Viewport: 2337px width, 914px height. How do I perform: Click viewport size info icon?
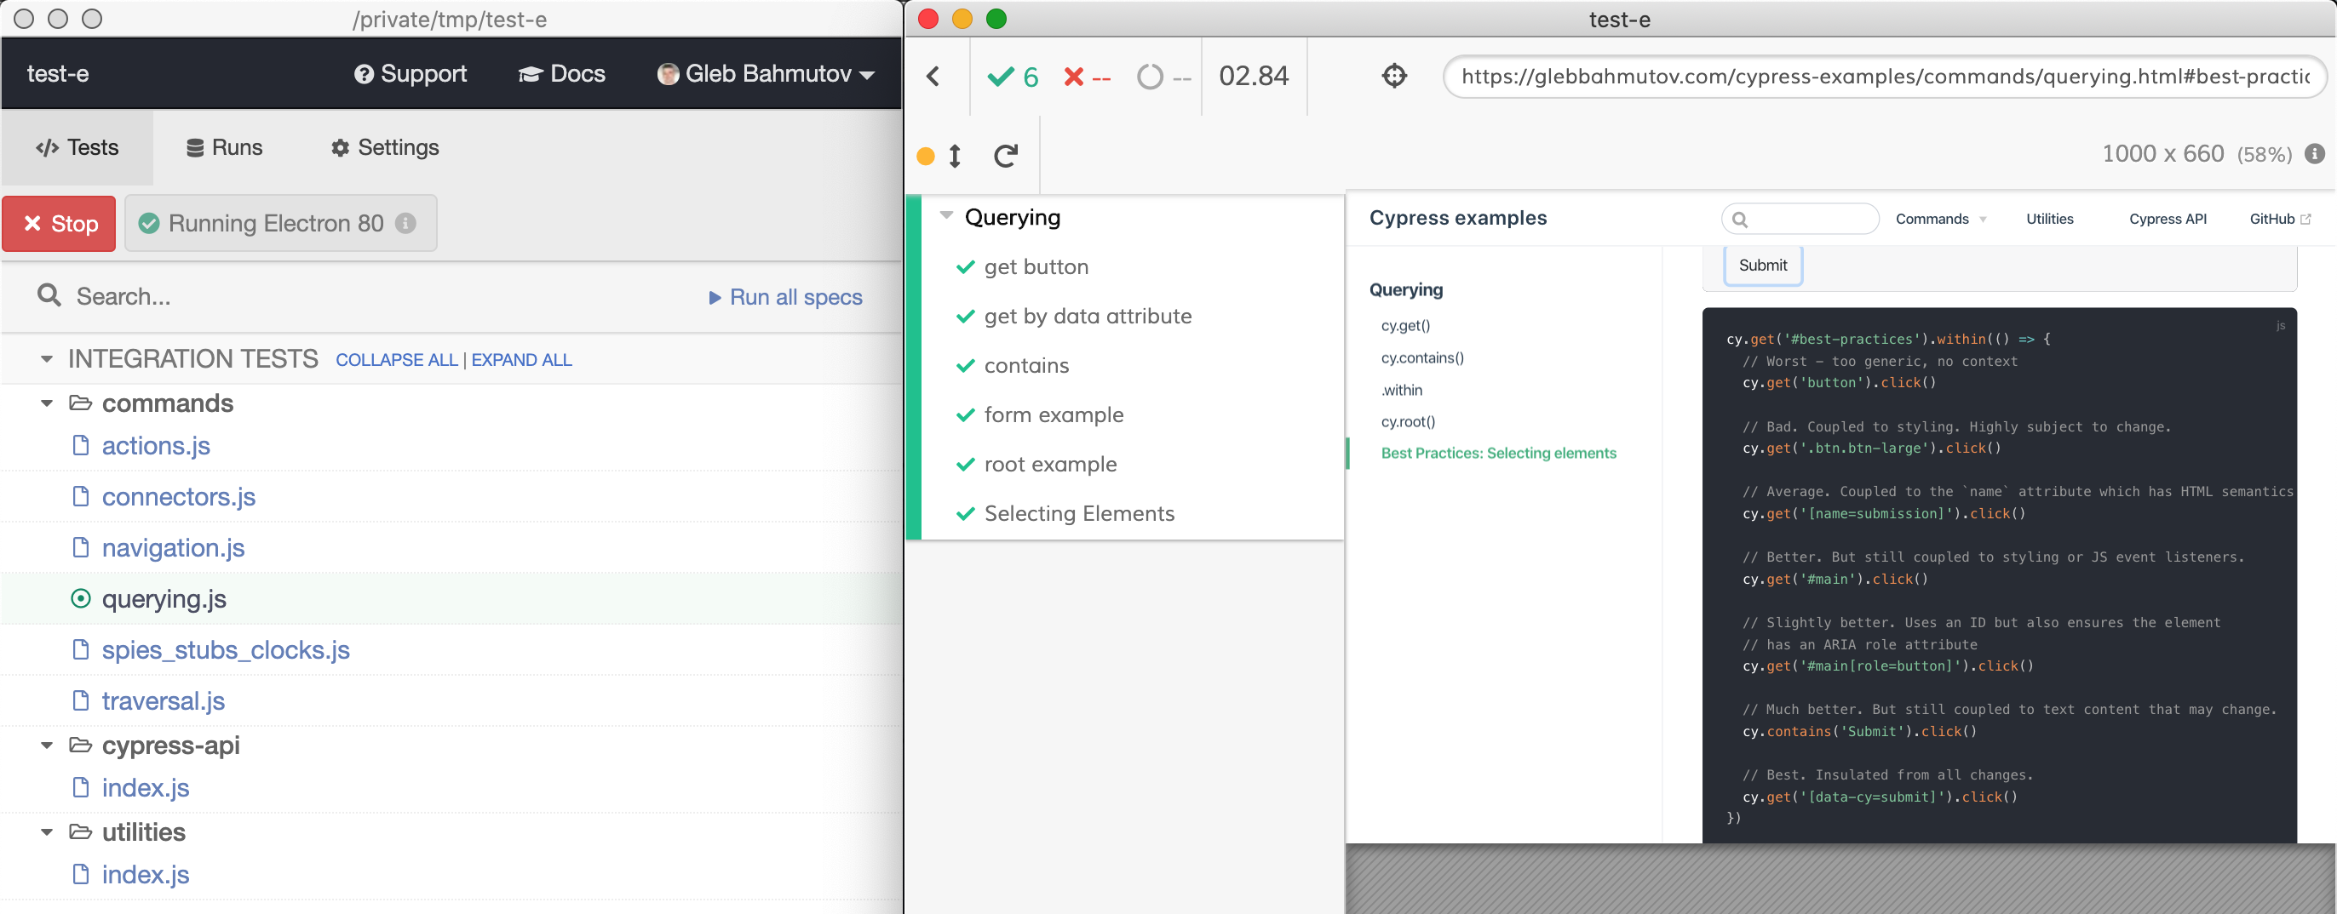tap(2314, 153)
